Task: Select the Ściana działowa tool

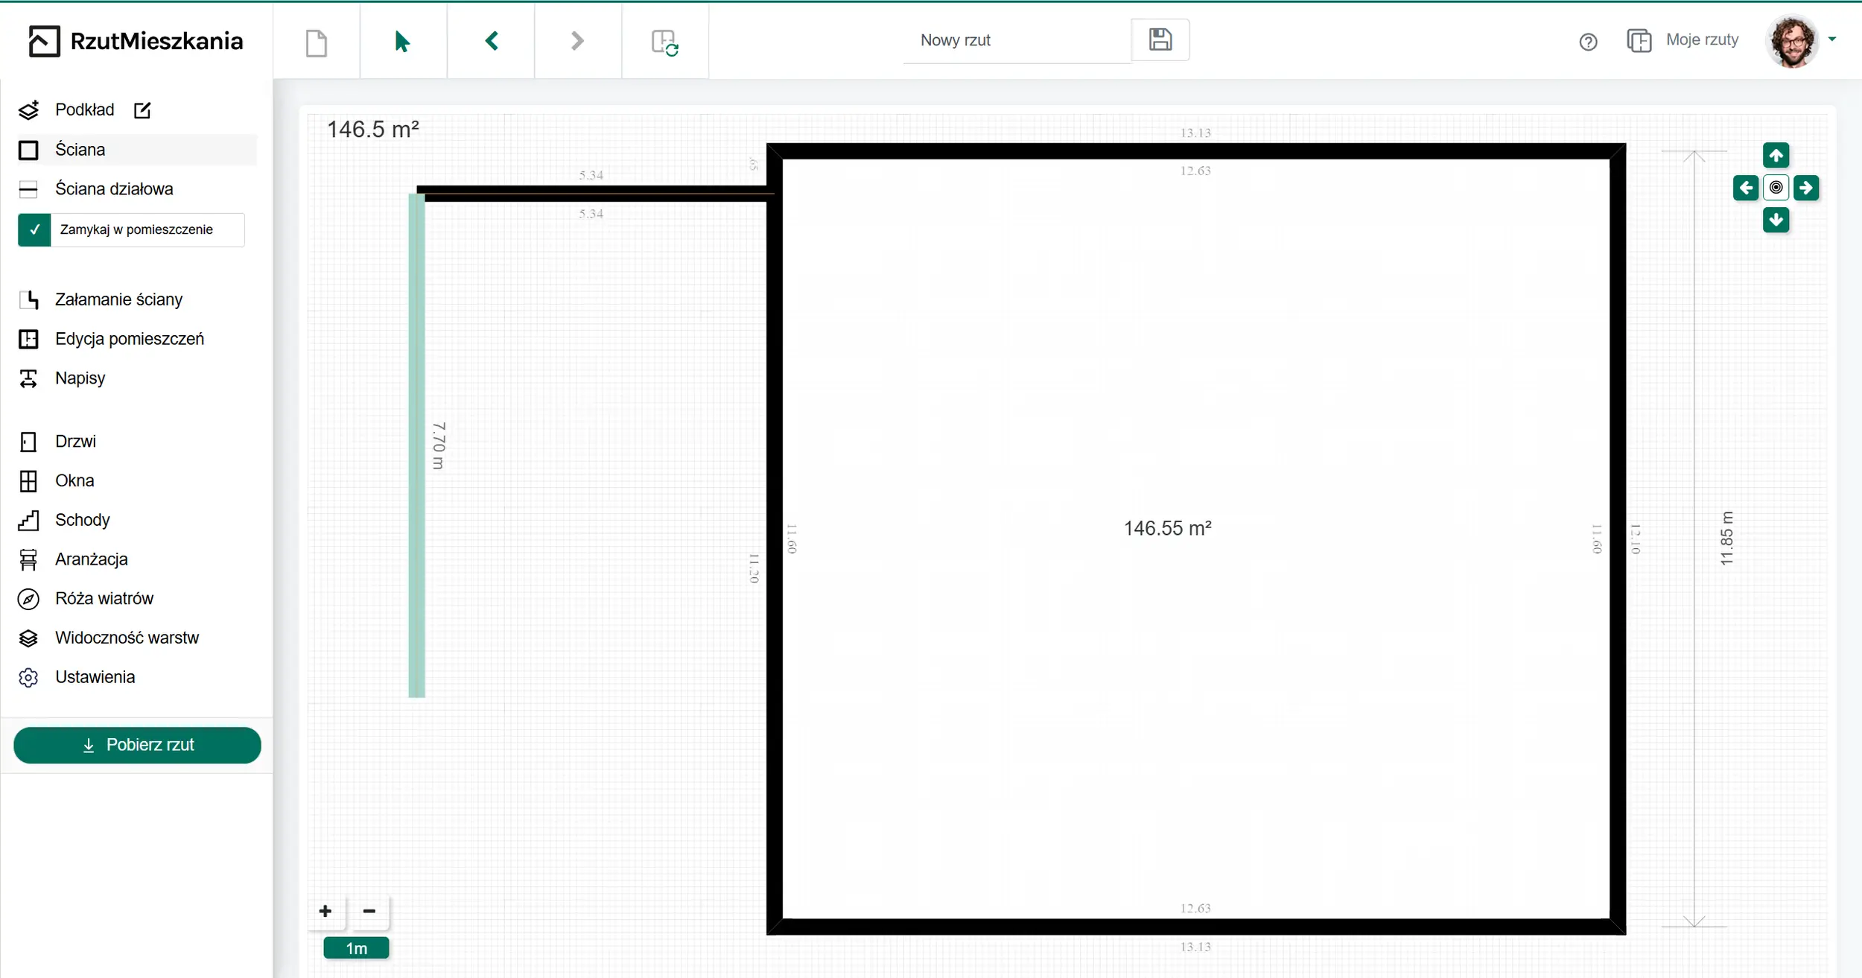Action: click(114, 189)
